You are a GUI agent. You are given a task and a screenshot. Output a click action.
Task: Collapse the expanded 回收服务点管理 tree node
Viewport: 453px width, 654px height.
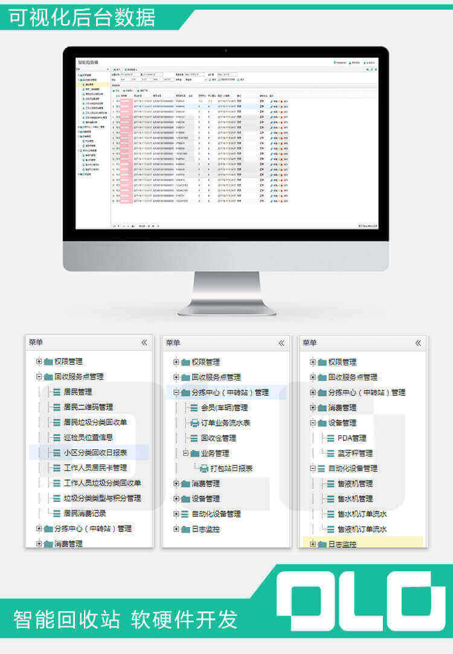(39, 377)
